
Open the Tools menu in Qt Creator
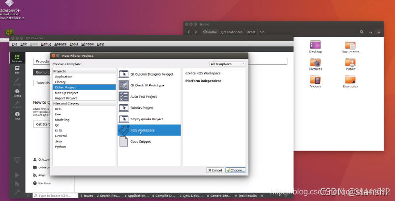[x=74, y=44]
